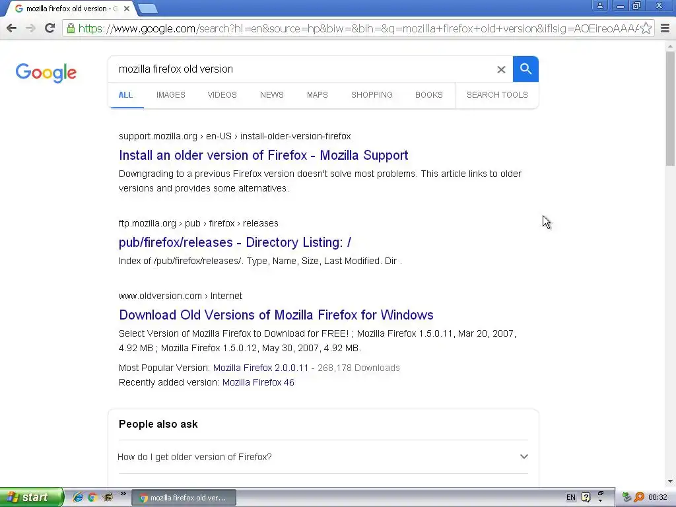This screenshot has width=676, height=507.
Task: Switch to the MAPS tab
Action: click(318, 95)
